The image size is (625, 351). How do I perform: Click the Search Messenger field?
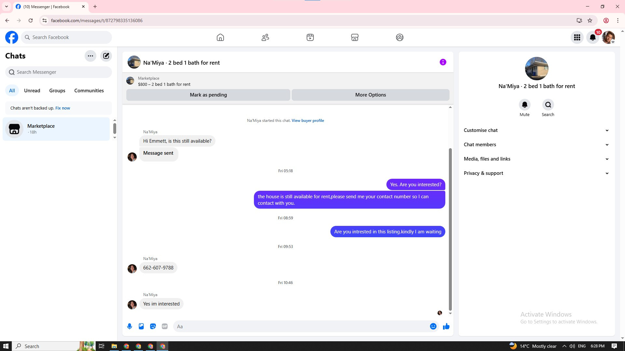coord(59,72)
